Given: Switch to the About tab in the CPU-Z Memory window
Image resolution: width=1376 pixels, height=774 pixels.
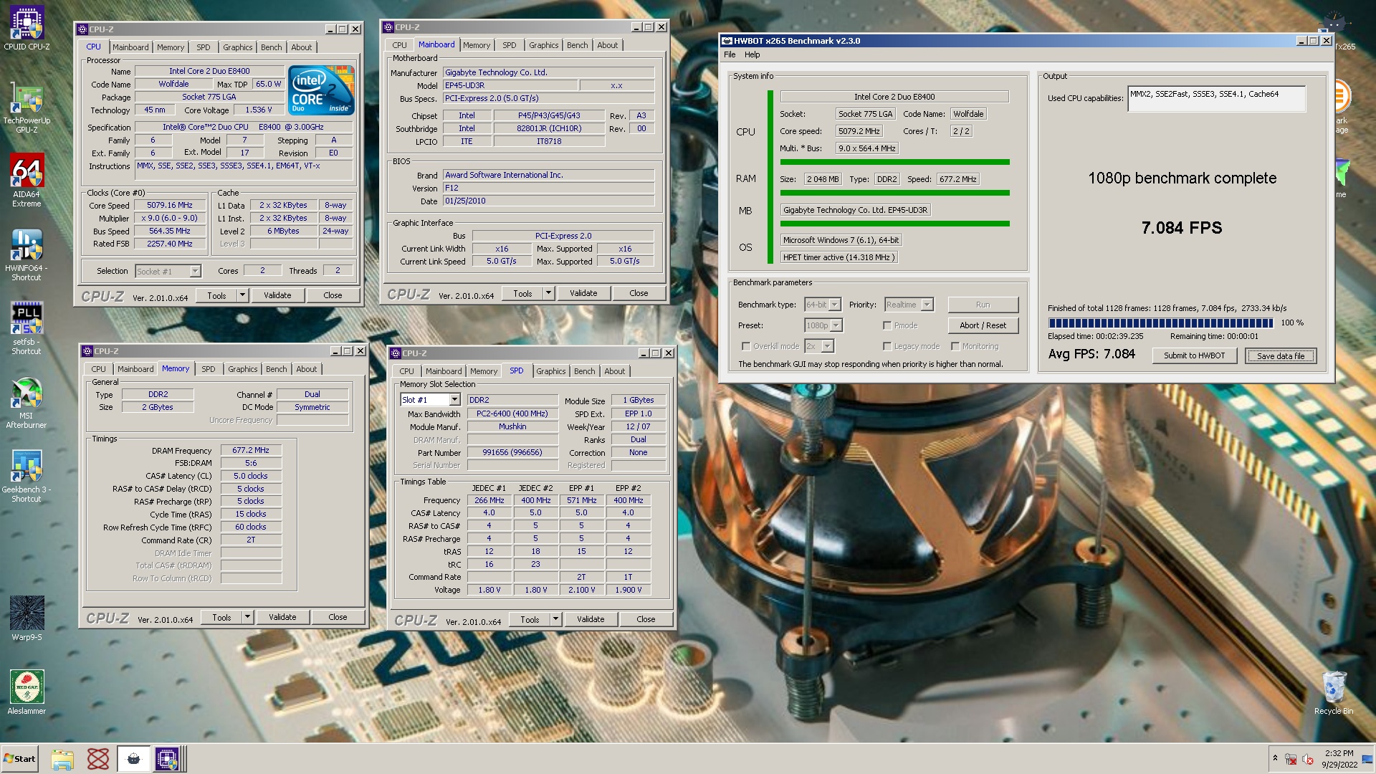Looking at the screenshot, I should click(306, 369).
